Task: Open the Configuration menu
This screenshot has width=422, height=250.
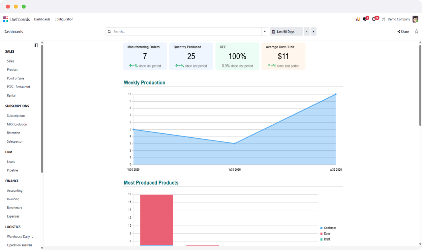Action: (64, 19)
